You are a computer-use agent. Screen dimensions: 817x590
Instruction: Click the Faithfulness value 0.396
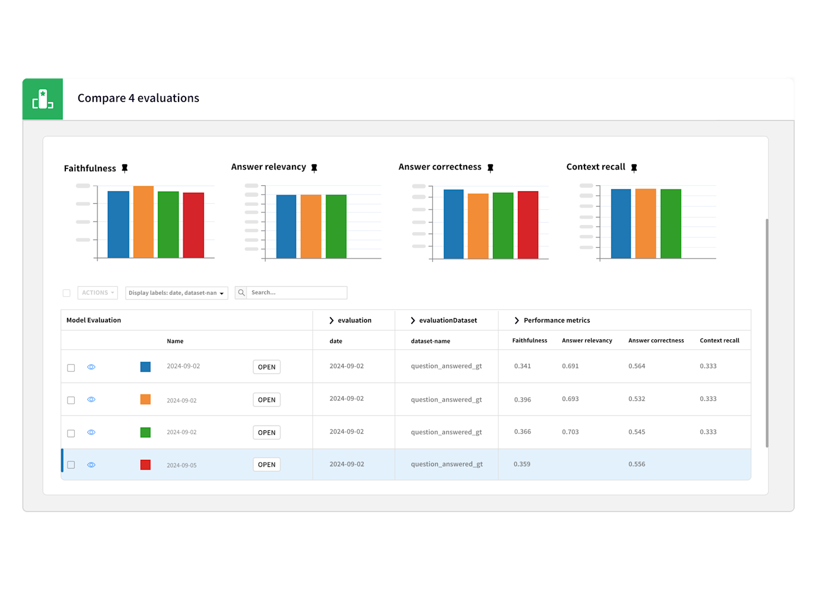pos(522,400)
